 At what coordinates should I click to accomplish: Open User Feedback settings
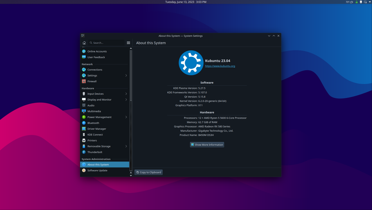(105, 57)
